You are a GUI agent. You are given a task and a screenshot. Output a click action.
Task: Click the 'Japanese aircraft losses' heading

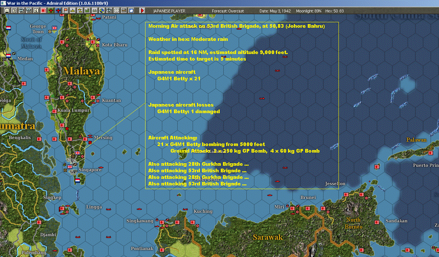tap(181, 105)
